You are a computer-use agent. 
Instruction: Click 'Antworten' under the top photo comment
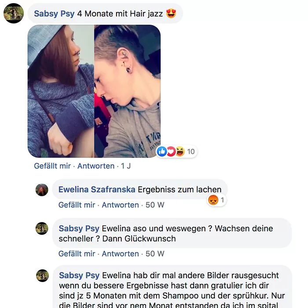point(96,166)
